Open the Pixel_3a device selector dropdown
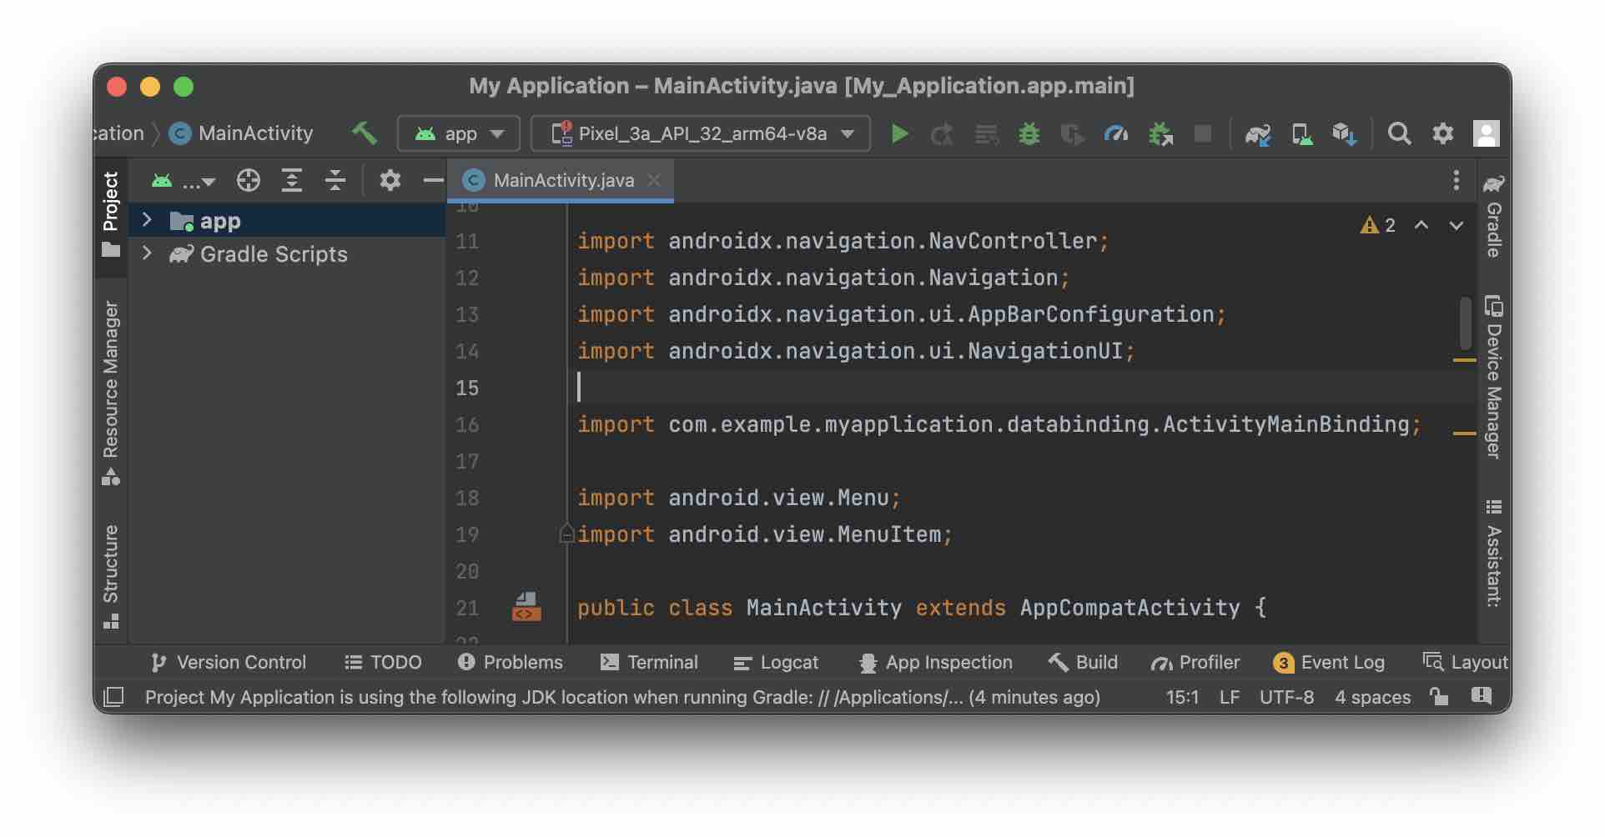Viewport: 1605px width, 837px height. 699,133
